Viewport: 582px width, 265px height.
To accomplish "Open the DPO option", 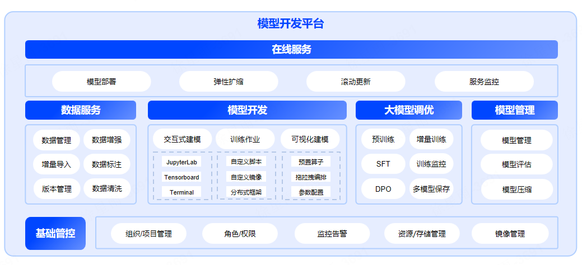I will point(383,189).
